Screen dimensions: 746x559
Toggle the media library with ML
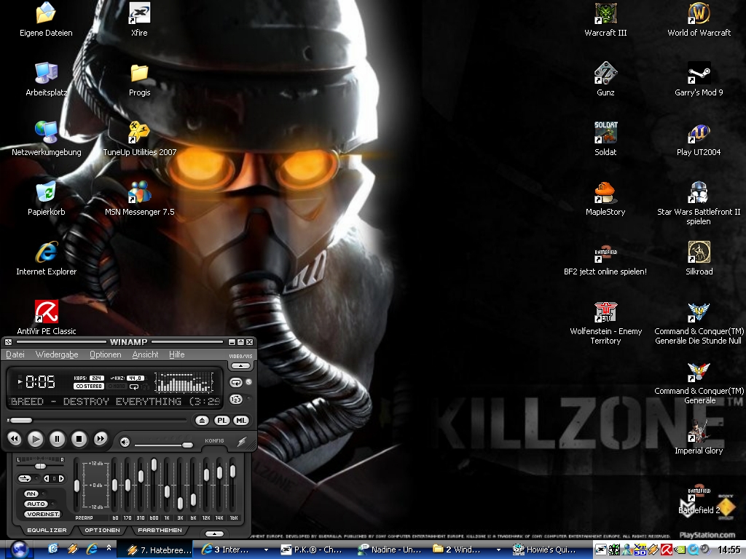(x=240, y=420)
